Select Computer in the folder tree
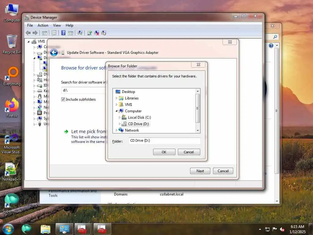 click(133, 111)
